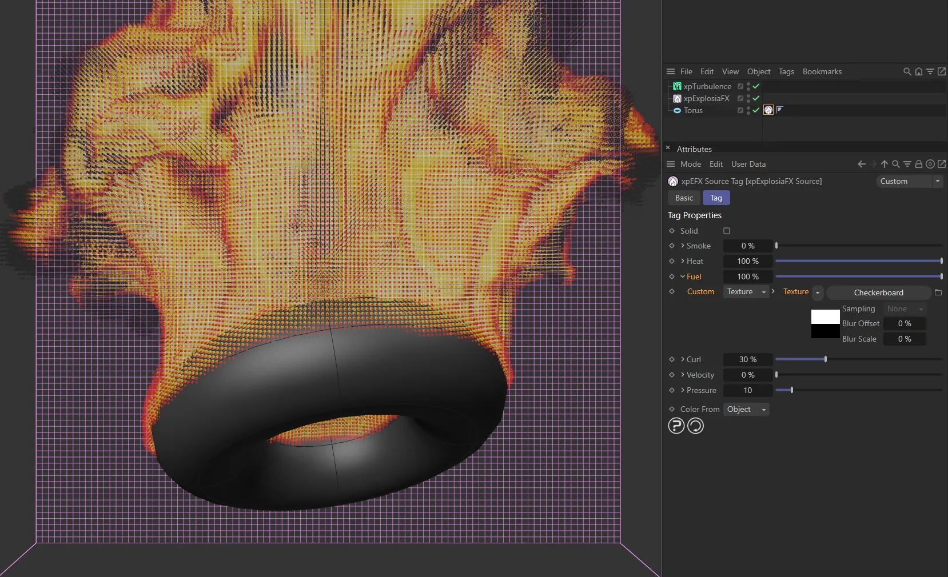Click the Attributes panel filter icon

pos(907,164)
